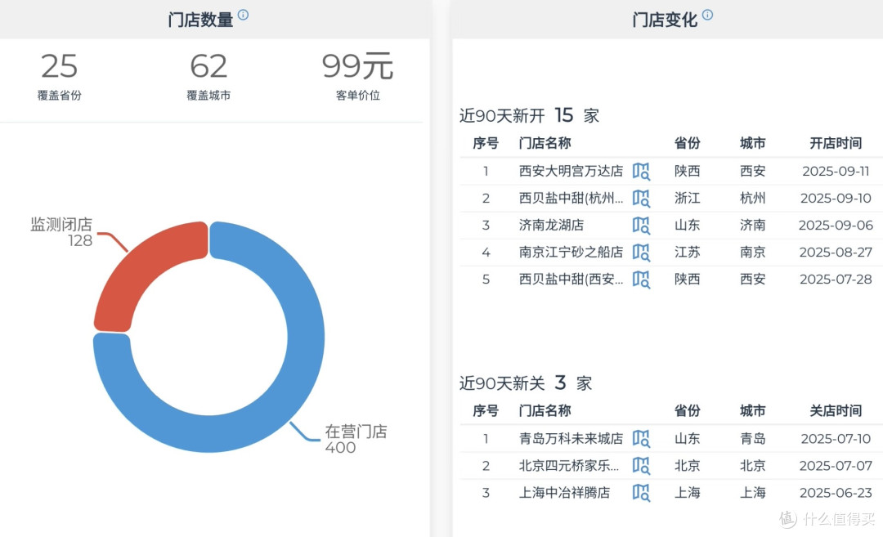The width and height of the screenshot is (883, 537).
Task: Open map locator for 青岛万科未来城店
Action: pos(641,438)
